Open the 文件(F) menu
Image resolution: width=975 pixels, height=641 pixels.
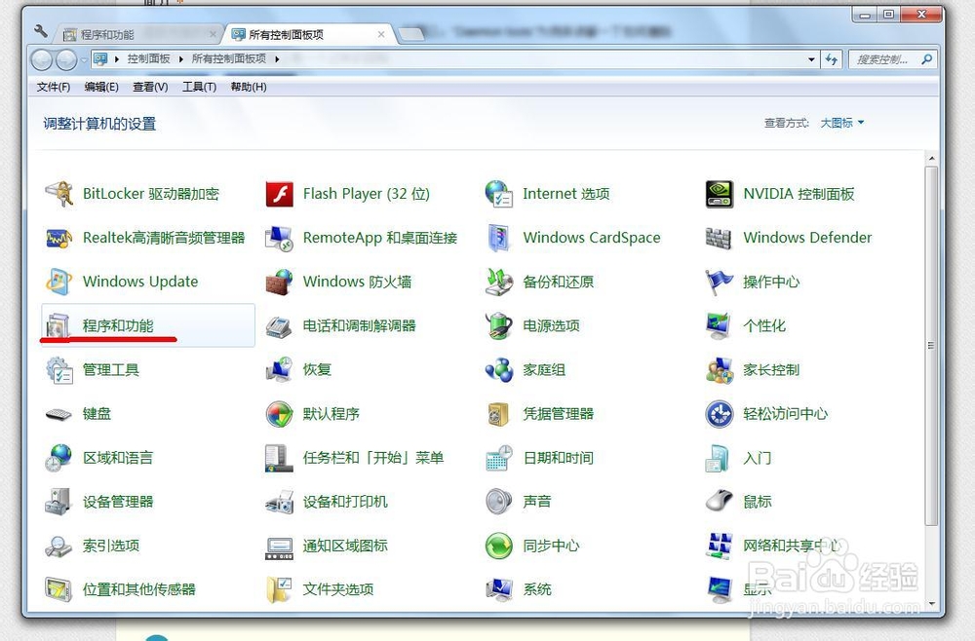[x=53, y=87]
